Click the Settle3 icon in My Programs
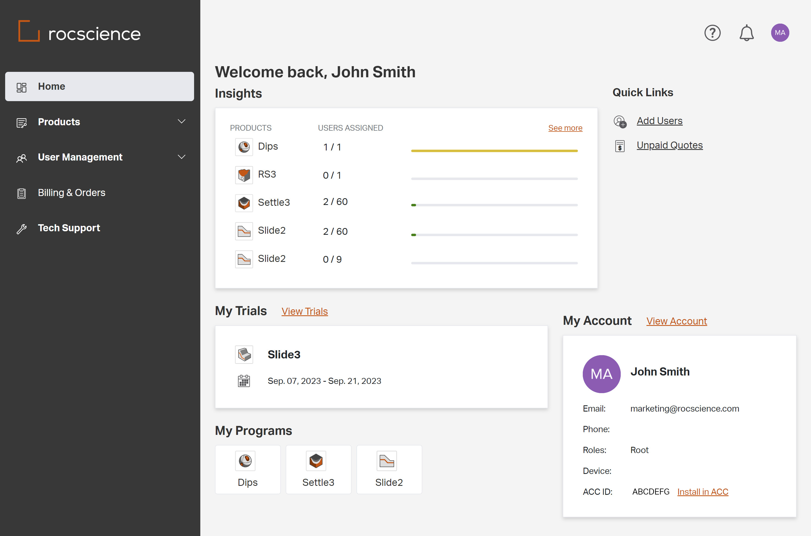The height and width of the screenshot is (536, 811). point(316,460)
